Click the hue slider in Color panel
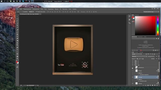 pyautogui.click(x=158, y=26)
